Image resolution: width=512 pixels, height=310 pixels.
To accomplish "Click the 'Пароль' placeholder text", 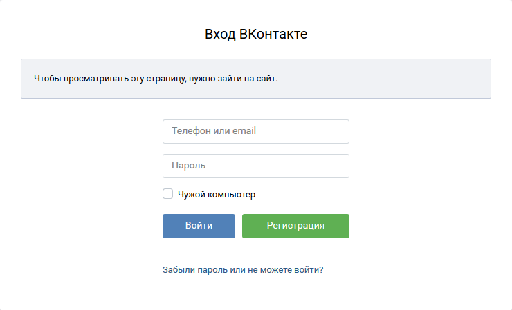I will 189,166.
